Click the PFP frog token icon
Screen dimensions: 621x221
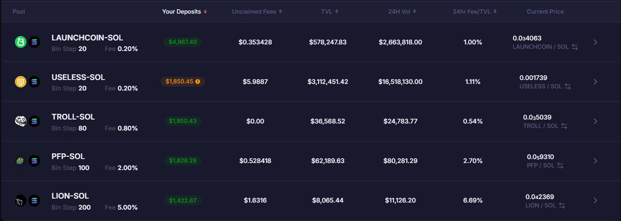point(20,161)
